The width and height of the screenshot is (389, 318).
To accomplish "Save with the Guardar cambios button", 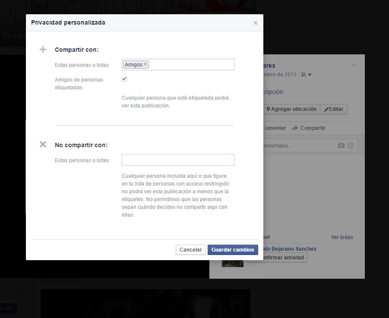I will (x=233, y=250).
